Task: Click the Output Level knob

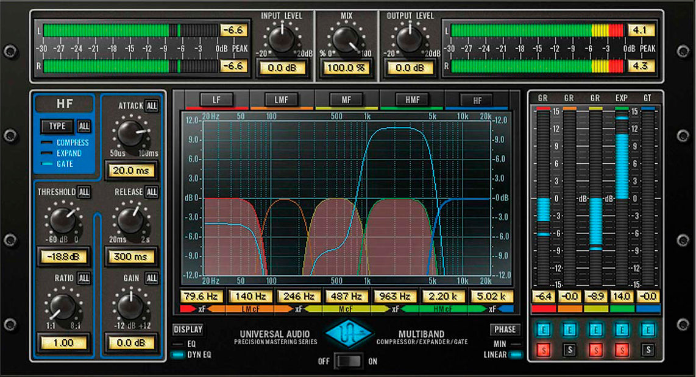Action: 410,40
